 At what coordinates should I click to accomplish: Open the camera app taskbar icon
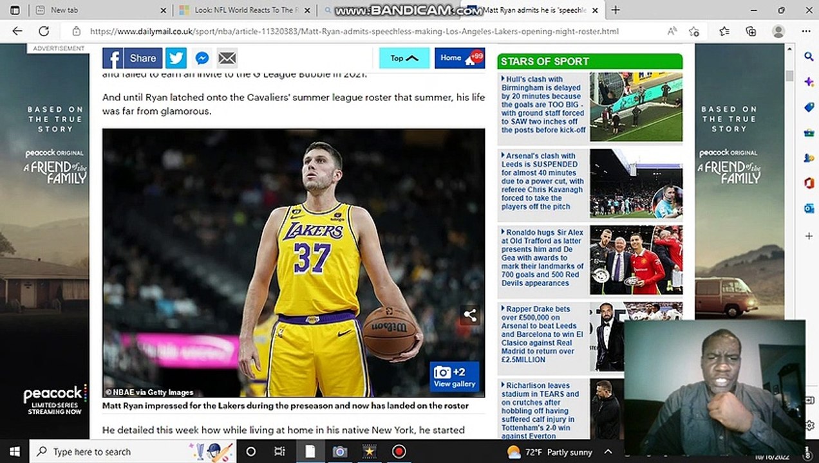(340, 451)
